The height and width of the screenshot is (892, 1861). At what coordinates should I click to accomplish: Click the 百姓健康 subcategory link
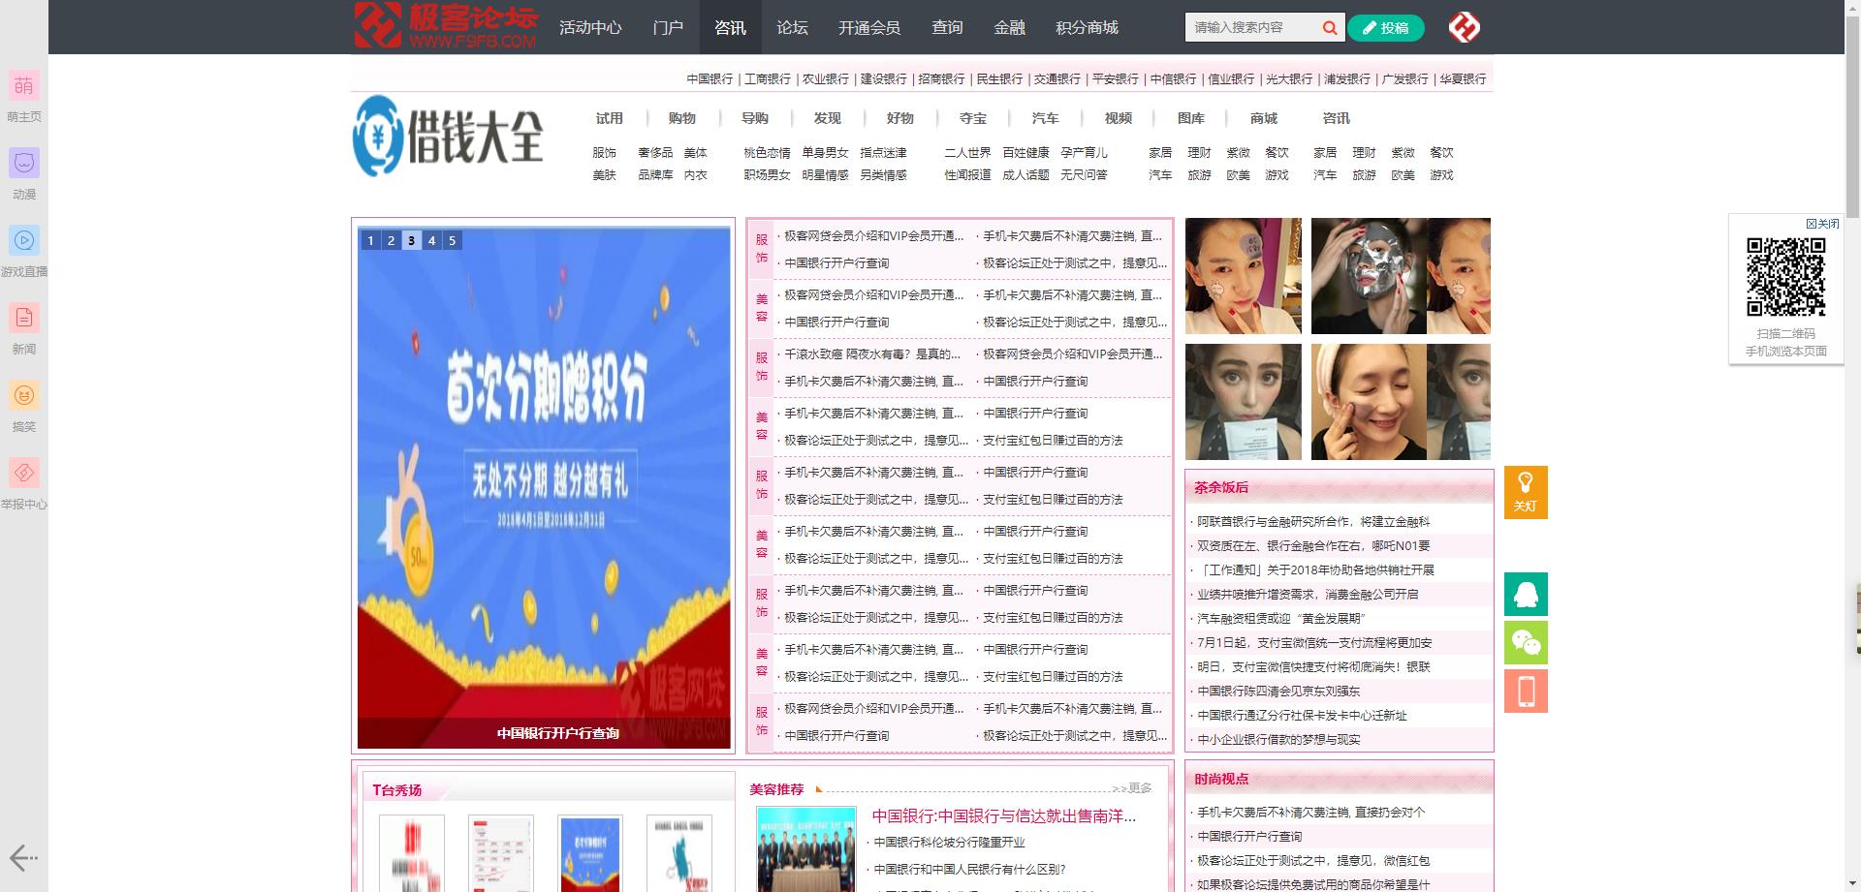1025,153
